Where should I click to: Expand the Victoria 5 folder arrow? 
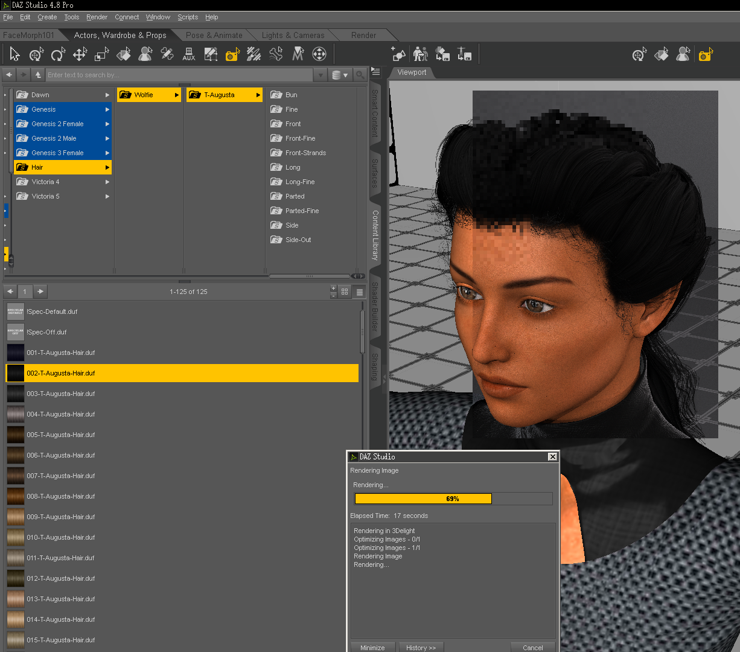pos(107,196)
